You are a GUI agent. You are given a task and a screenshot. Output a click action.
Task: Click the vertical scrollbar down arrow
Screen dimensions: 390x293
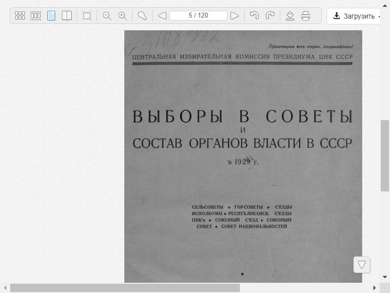click(385, 277)
